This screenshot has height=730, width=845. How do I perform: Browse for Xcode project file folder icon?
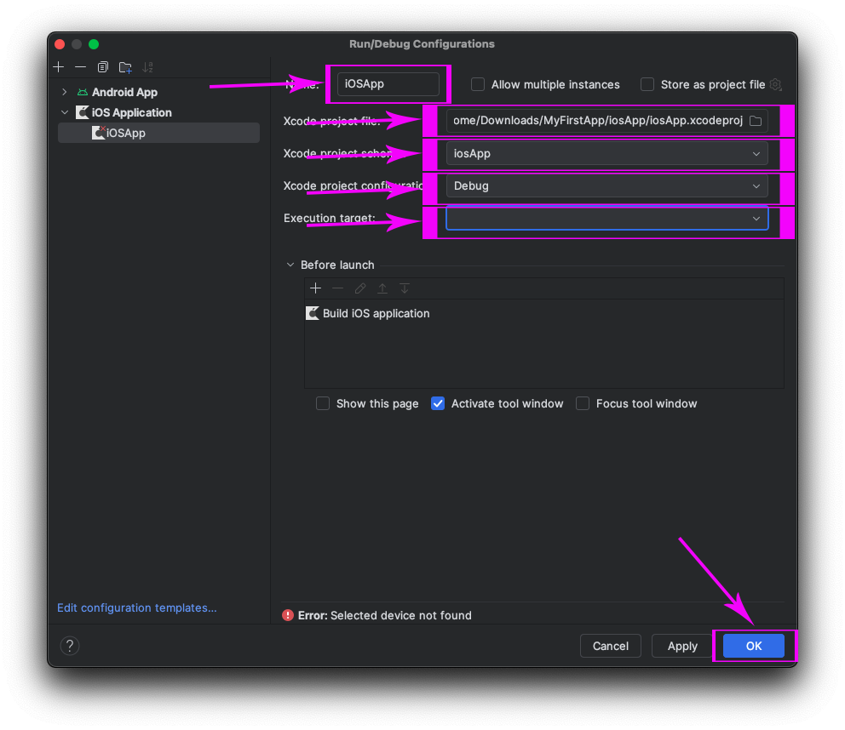tap(756, 121)
